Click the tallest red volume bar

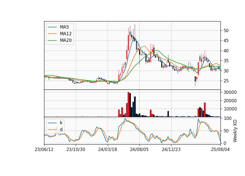click(128, 105)
